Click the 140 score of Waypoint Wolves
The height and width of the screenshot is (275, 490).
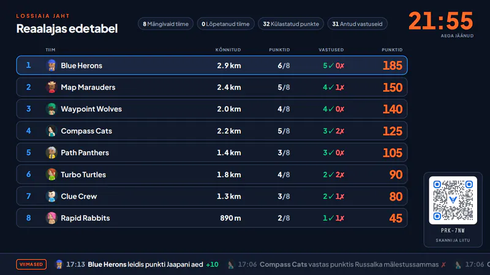(x=393, y=109)
